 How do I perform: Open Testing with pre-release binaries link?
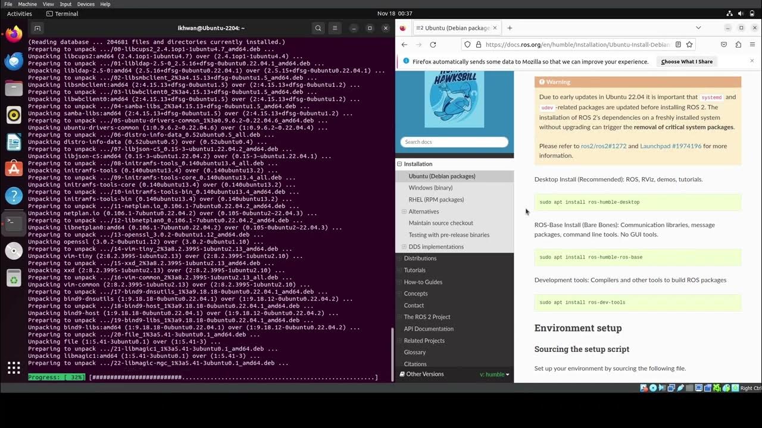point(449,235)
